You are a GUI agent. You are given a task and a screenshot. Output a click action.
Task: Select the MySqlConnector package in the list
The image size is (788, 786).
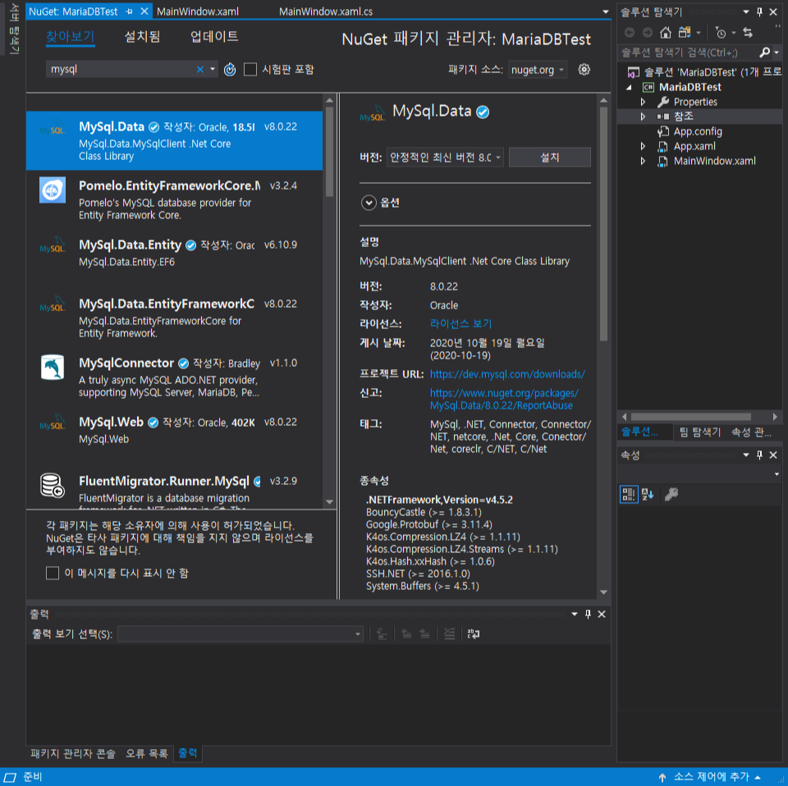174,377
